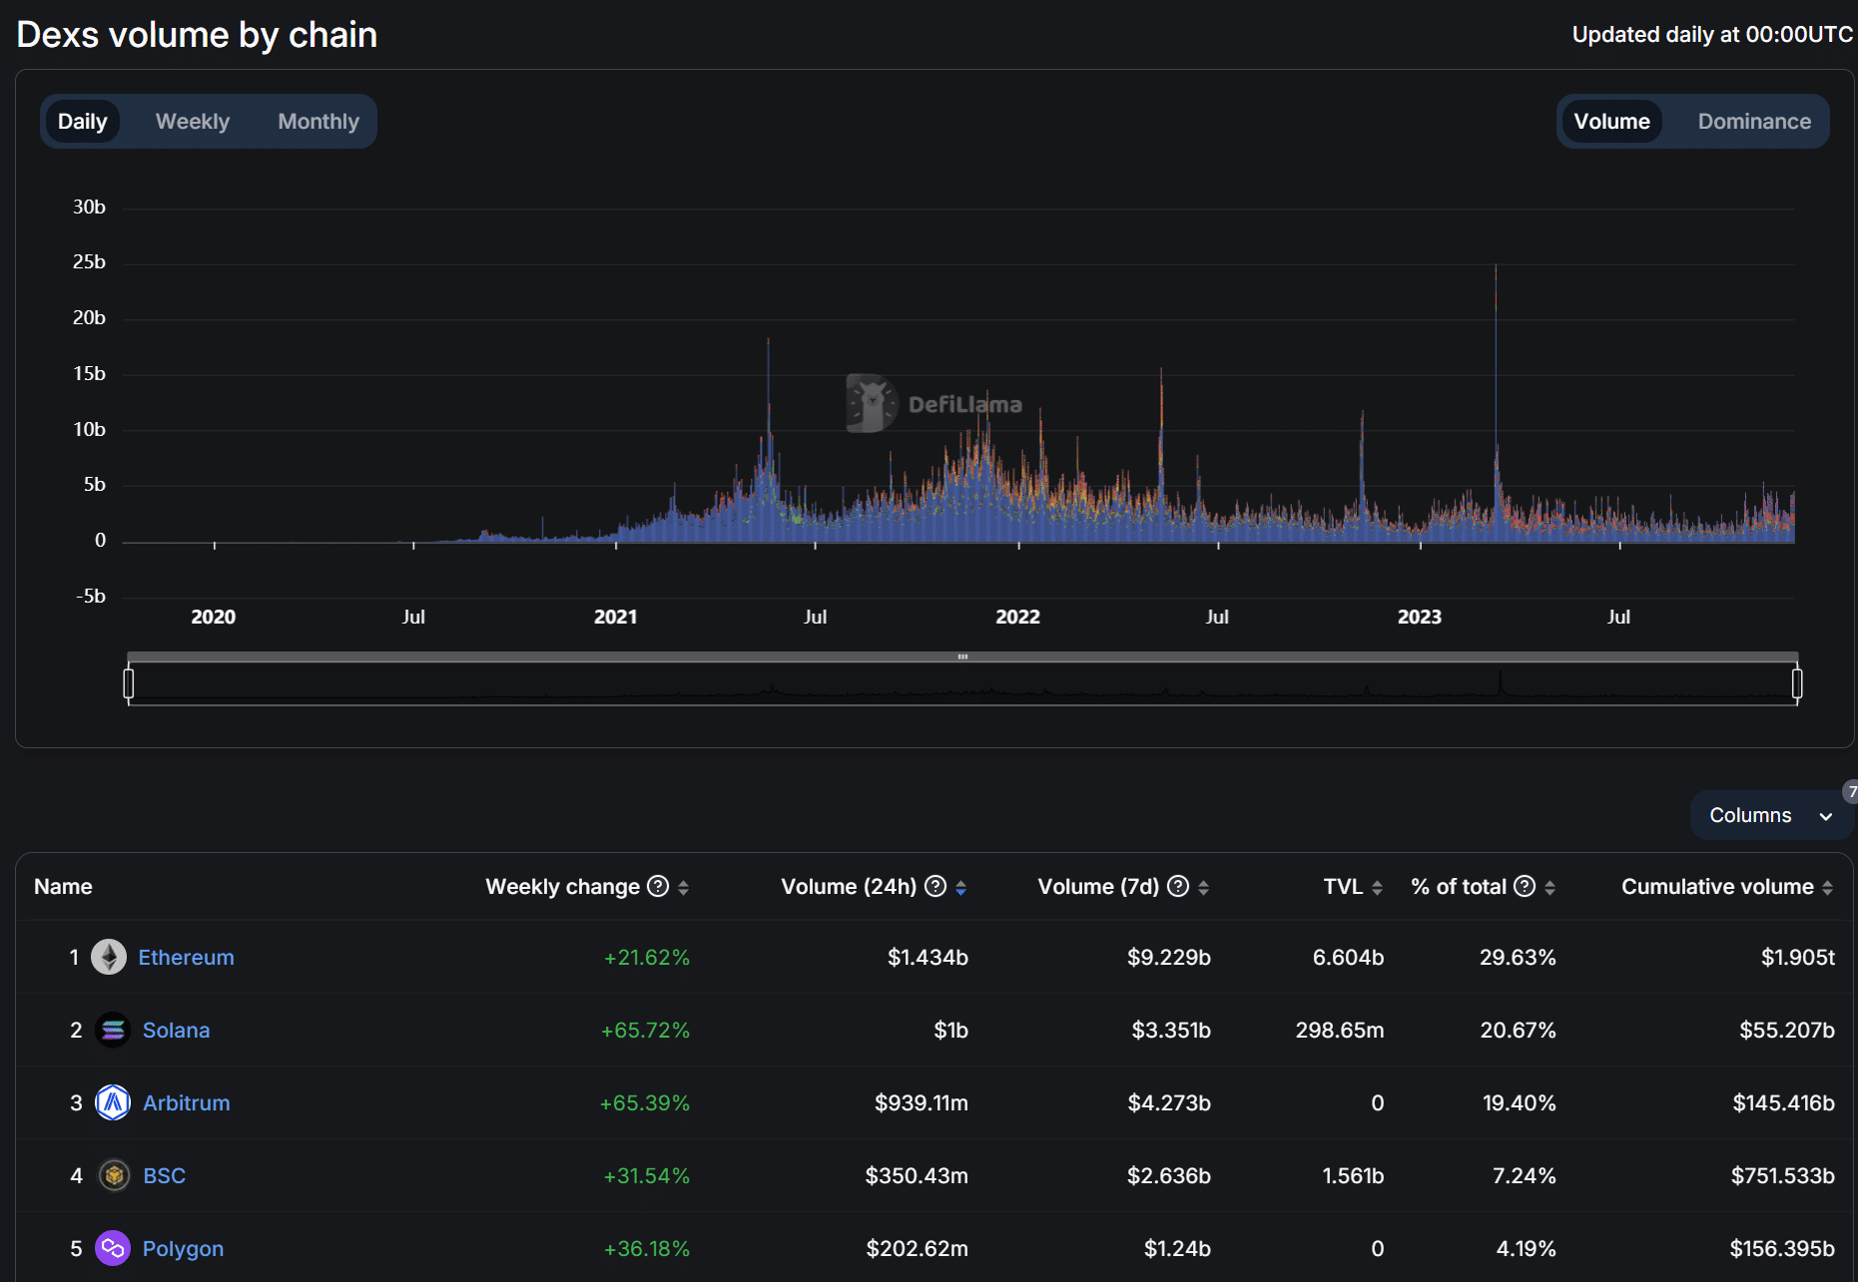This screenshot has height=1282, width=1858.
Task: Click the $55.207b cumulative volume cell
Action: coord(1787,1030)
